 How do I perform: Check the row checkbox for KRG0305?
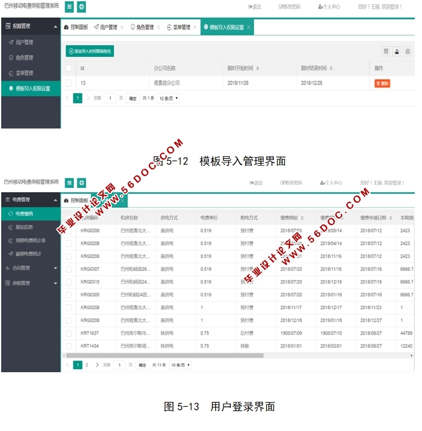68,295
